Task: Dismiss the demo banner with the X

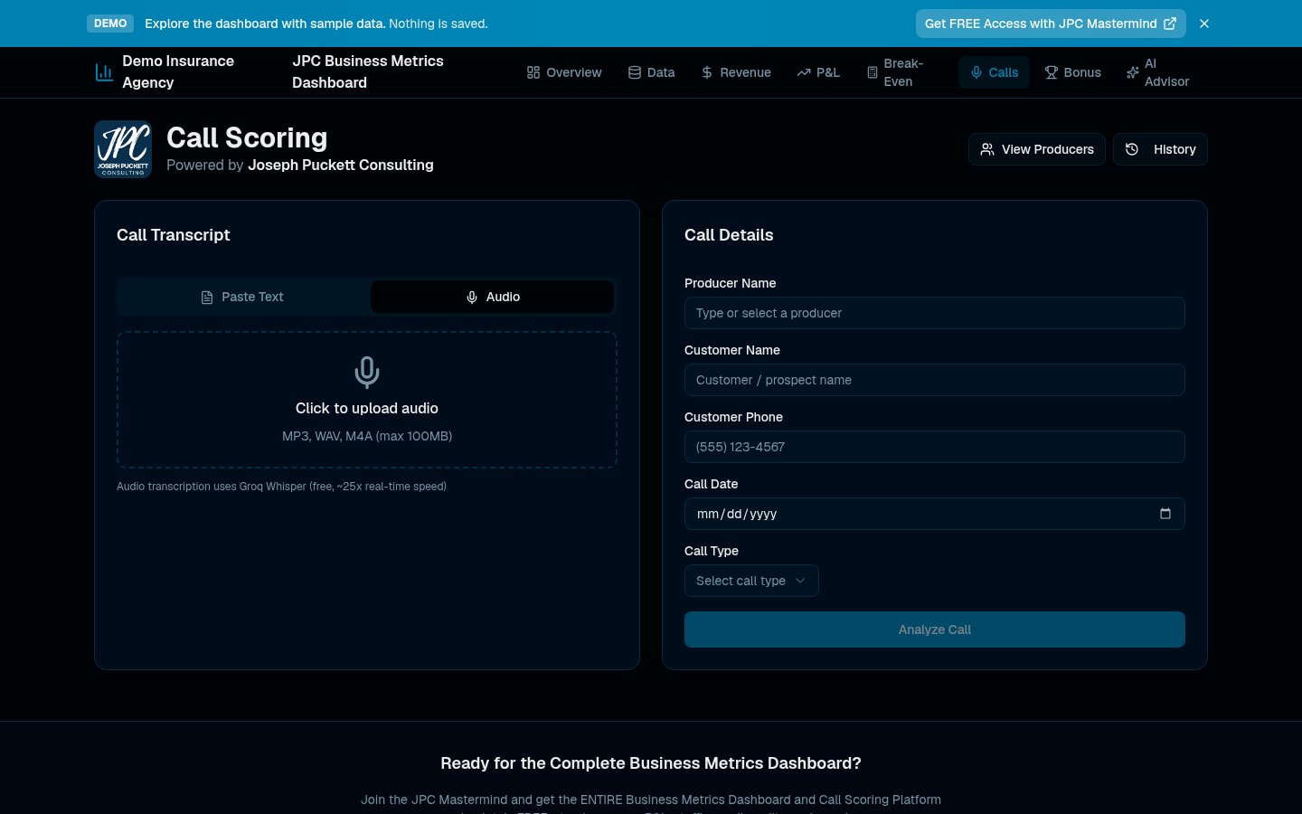Action: pos(1204,24)
